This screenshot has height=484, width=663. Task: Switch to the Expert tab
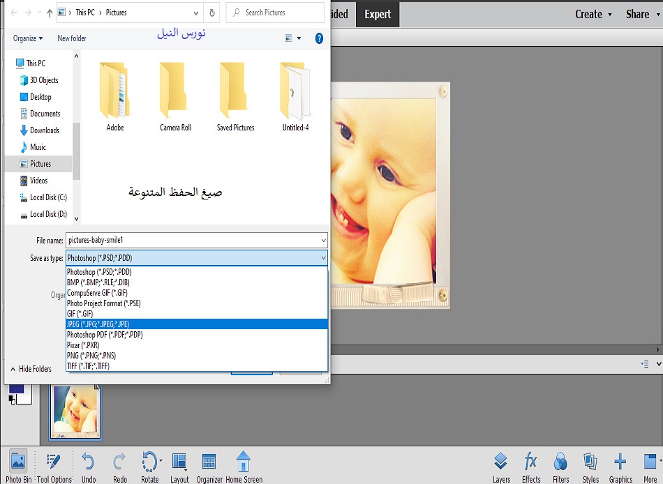[x=378, y=14]
